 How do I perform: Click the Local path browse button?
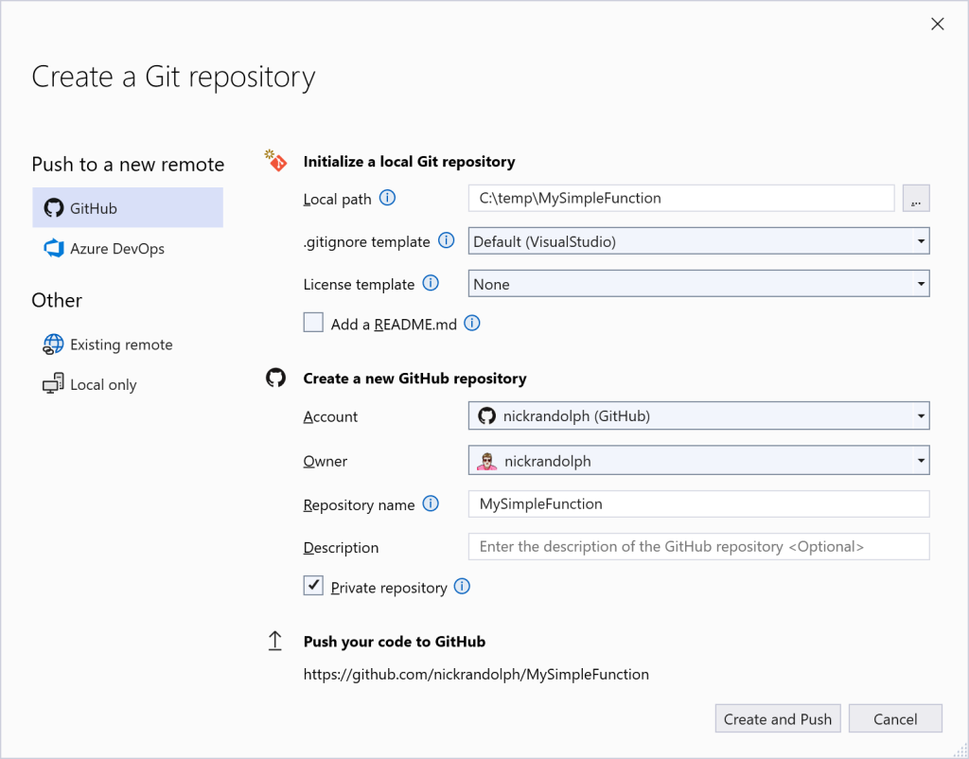[915, 198]
